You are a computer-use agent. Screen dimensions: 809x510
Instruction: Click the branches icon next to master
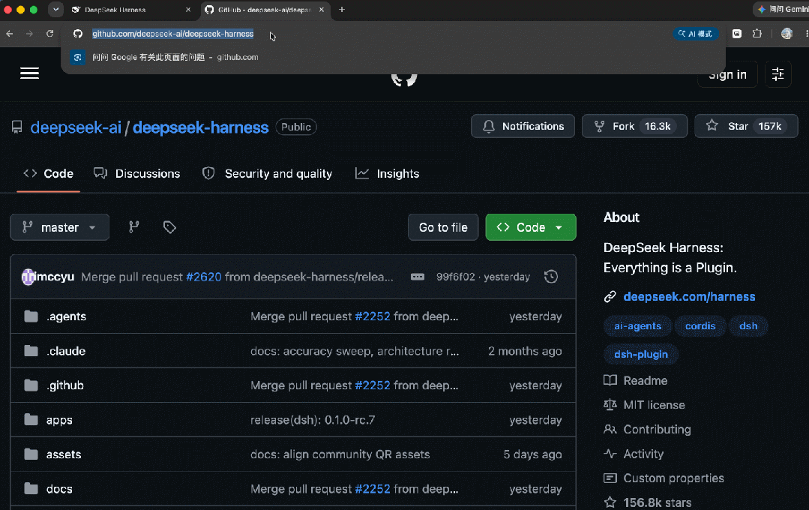[x=134, y=227]
